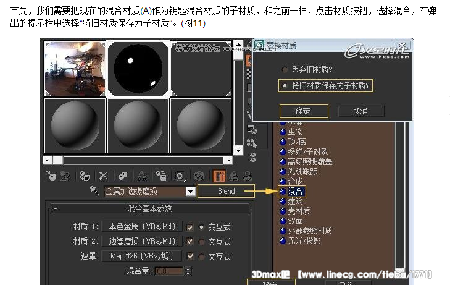Image resolution: width=450 pixels, height=285 pixels.
Task: Click the Make Unique icon
Action: click(142, 176)
